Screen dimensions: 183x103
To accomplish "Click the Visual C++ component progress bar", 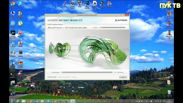I will pyautogui.click(x=112, y=27).
